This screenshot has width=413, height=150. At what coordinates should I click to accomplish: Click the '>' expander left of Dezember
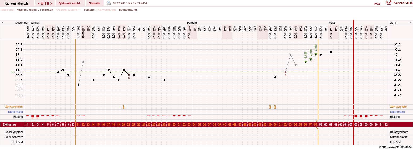[2, 23]
